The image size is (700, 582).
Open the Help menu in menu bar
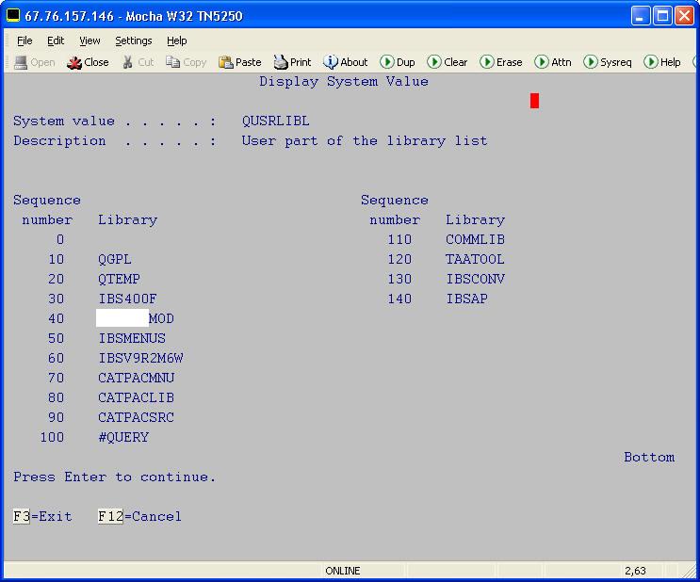177,40
